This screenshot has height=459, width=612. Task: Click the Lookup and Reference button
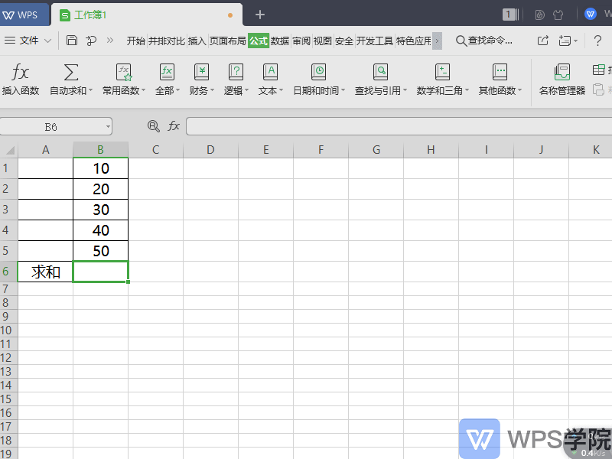382,79
